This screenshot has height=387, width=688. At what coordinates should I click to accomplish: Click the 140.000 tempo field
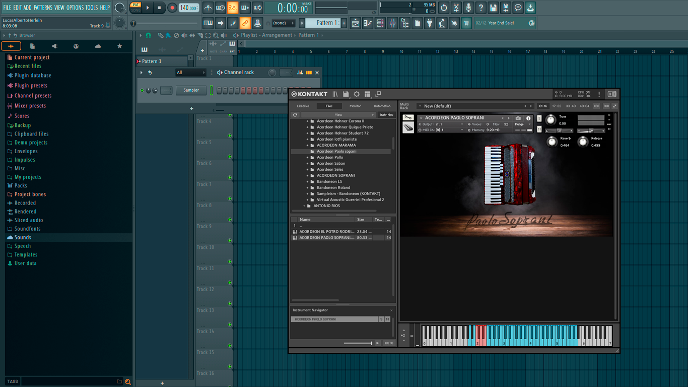[x=189, y=8]
